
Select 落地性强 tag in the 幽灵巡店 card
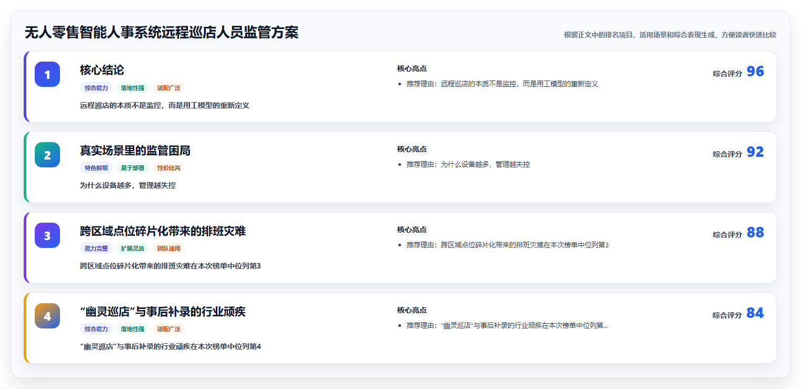coord(133,329)
